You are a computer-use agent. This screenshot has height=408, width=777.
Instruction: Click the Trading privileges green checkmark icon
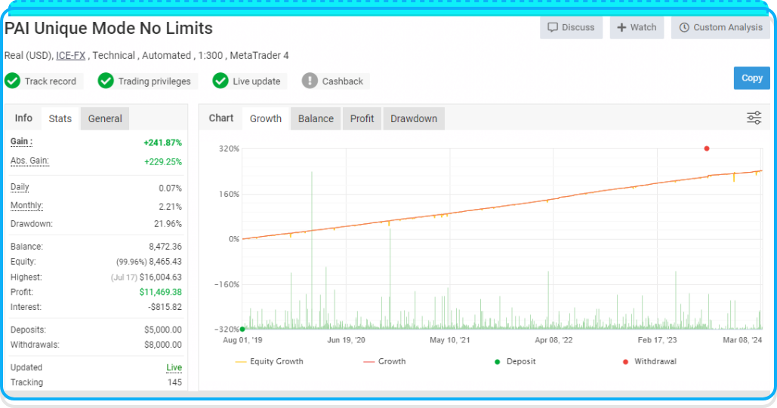pos(106,81)
